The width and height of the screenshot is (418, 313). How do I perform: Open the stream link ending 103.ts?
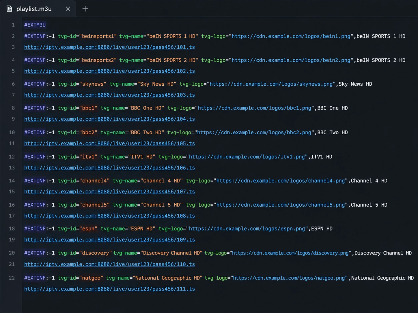tap(109, 95)
